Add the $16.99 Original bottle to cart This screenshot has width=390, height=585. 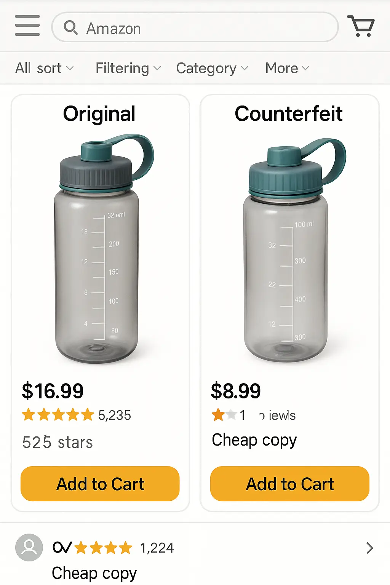[x=100, y=484]
